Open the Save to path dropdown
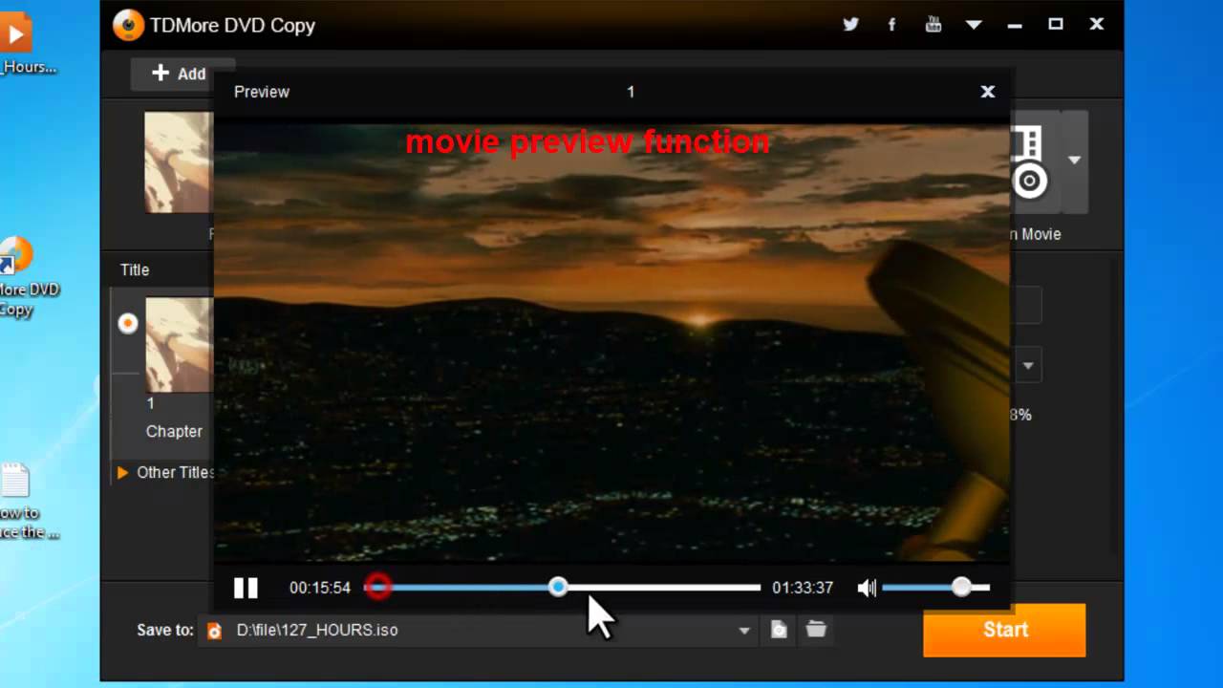This screenshot has width=1223, height=688. click(743, 631)
